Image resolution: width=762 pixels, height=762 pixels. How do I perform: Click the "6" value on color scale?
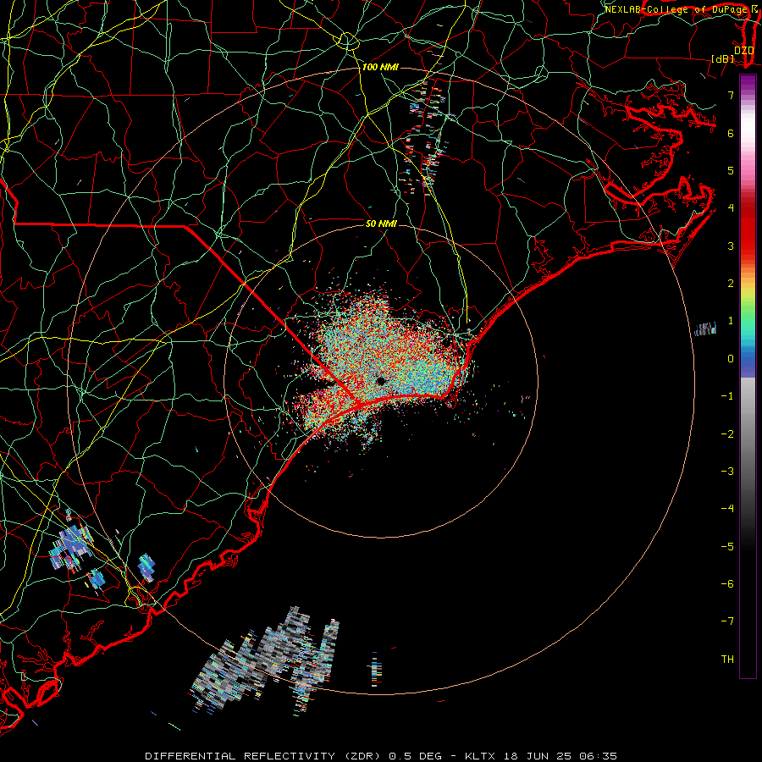tap(731, 133)
